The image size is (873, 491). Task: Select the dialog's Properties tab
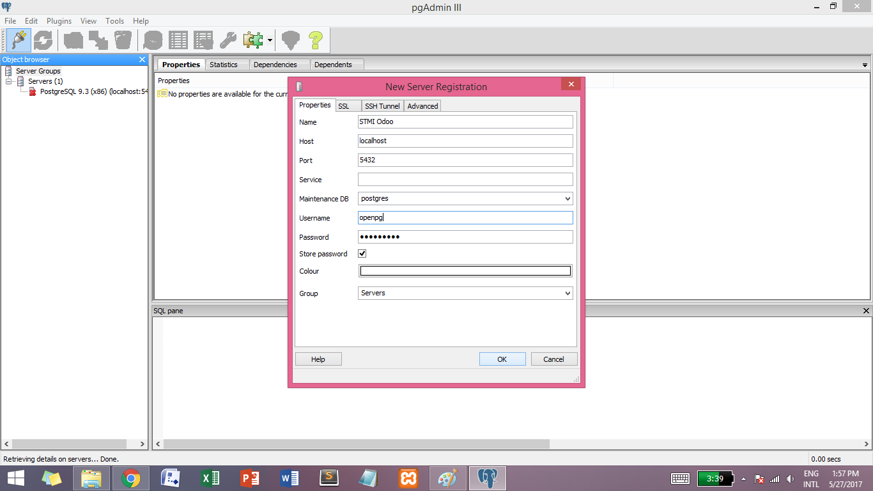point(315,105)
